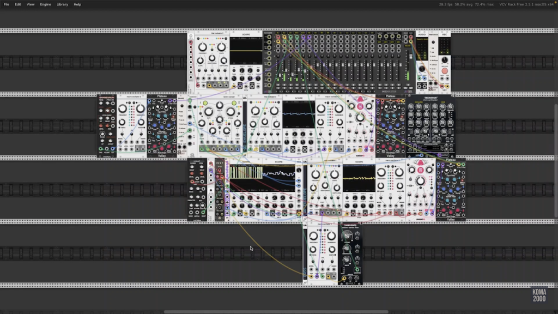
Task: Click Spread knob on random sampler
Action: pyautogui.click(x=231, y=111)
